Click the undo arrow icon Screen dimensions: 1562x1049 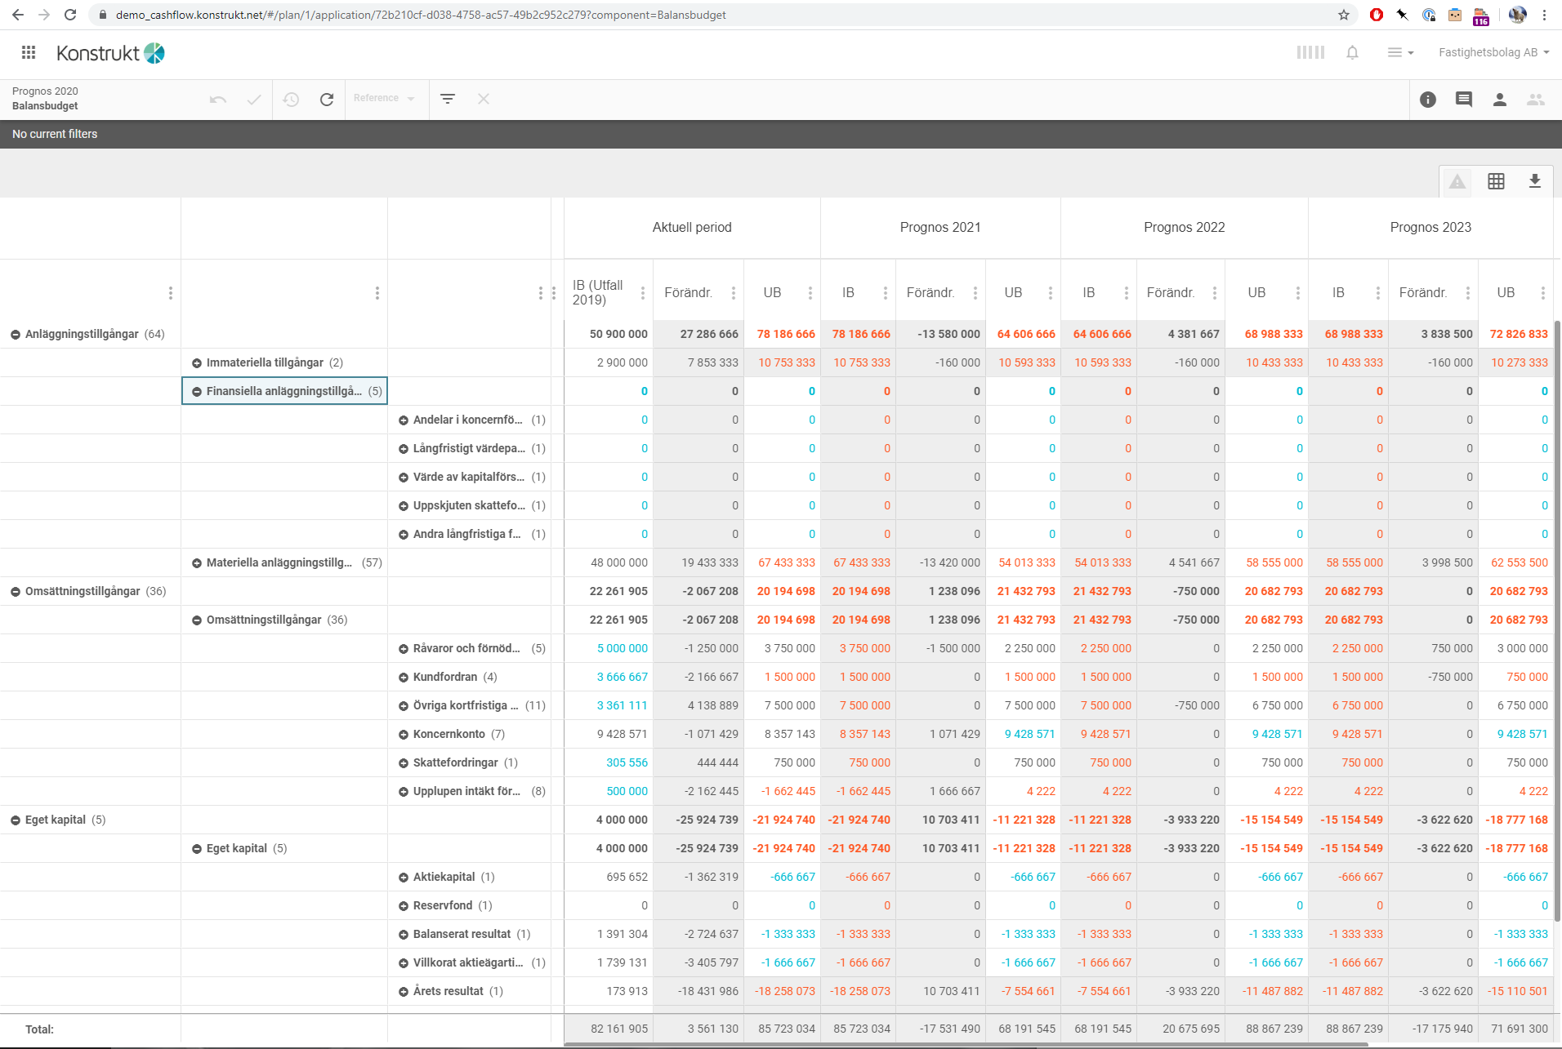[x=218, y=100]
